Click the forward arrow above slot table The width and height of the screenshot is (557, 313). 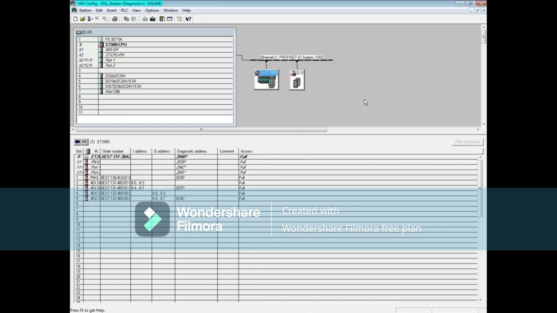[84, 142]
